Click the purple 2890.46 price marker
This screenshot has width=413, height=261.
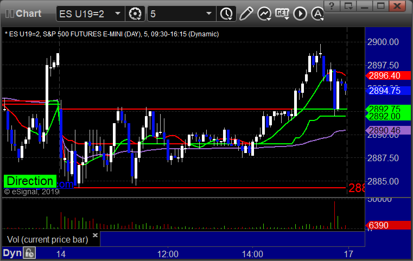[x=388, y=130]
